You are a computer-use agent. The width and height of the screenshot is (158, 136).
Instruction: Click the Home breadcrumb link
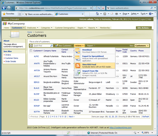pyautogui.click(x=30, y=32)
